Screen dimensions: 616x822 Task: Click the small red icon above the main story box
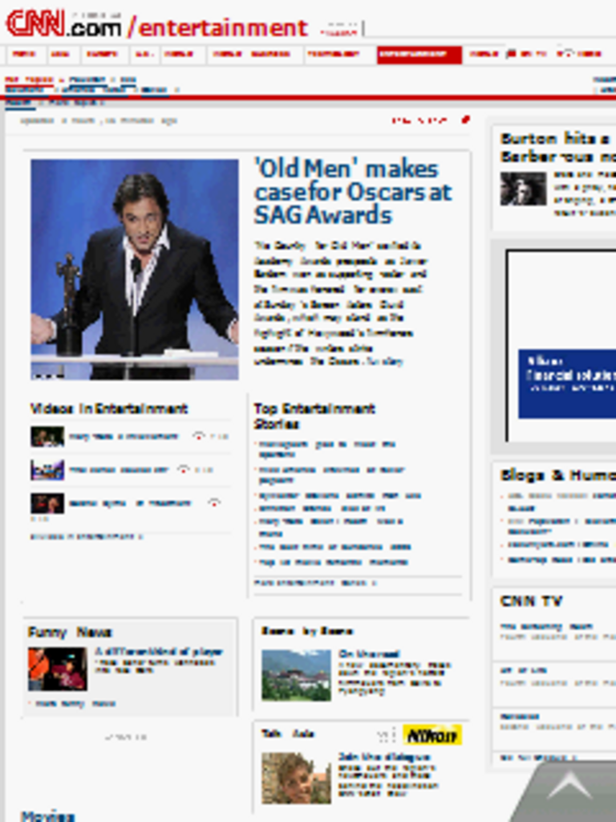[x=464, y=120]
